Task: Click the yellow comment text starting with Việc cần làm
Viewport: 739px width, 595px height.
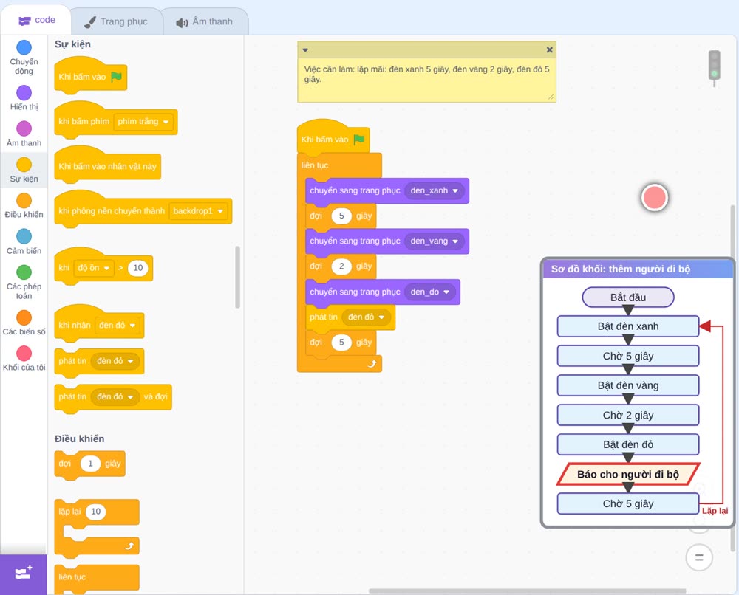Action: [x=427, y=74]
